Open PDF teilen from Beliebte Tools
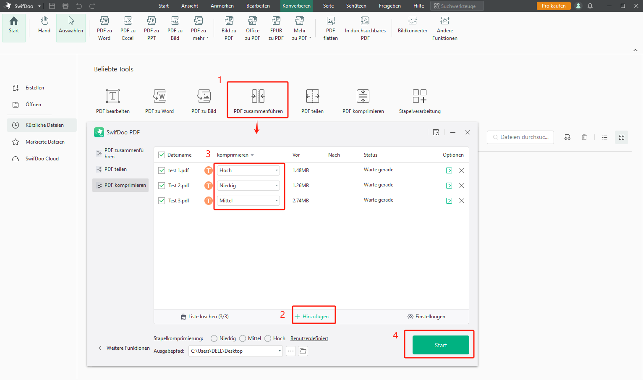Viewport: 643px width, 380px height. pyautogui.click(x=312, y=101)
